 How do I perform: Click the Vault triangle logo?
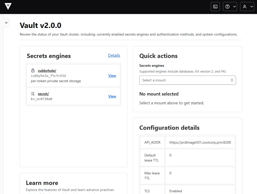8,6
